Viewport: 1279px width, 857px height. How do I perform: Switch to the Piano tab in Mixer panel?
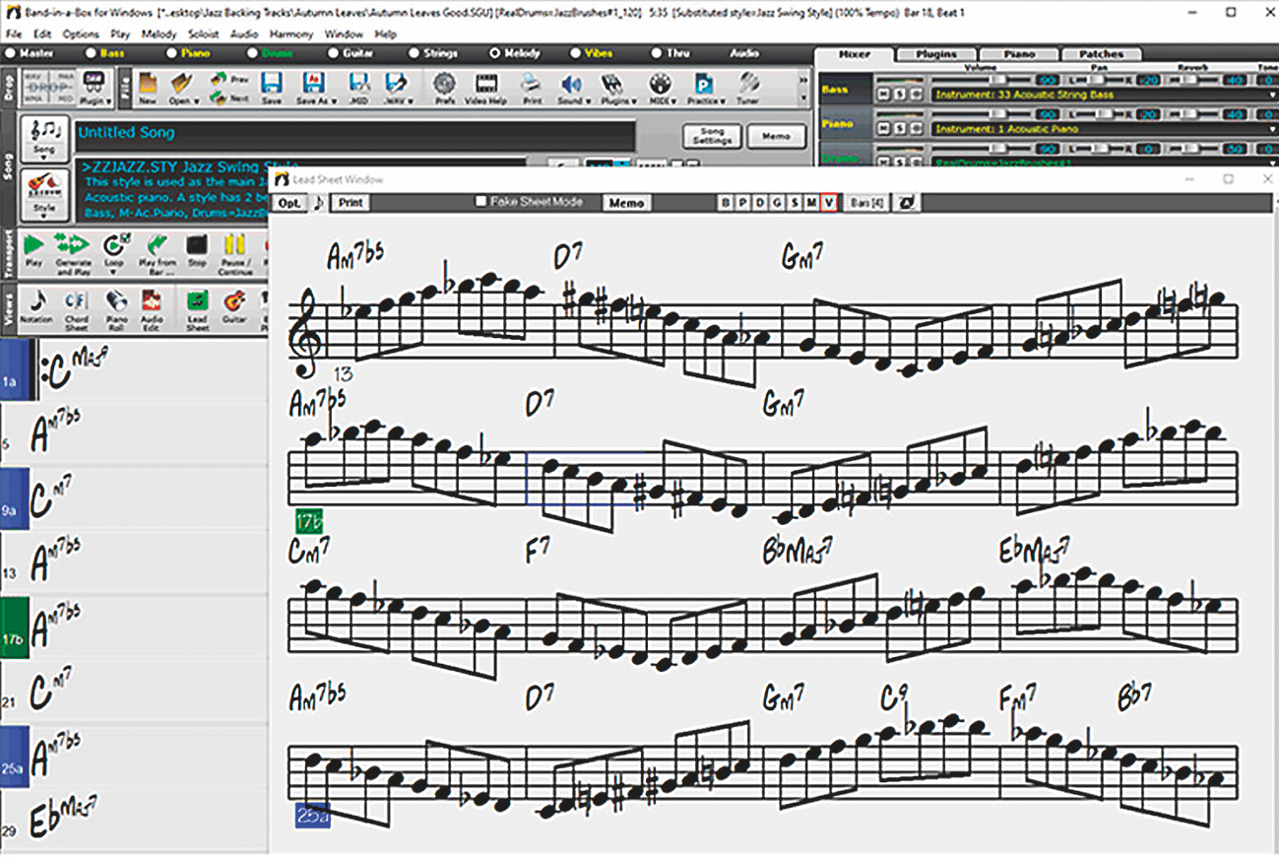1018,54
